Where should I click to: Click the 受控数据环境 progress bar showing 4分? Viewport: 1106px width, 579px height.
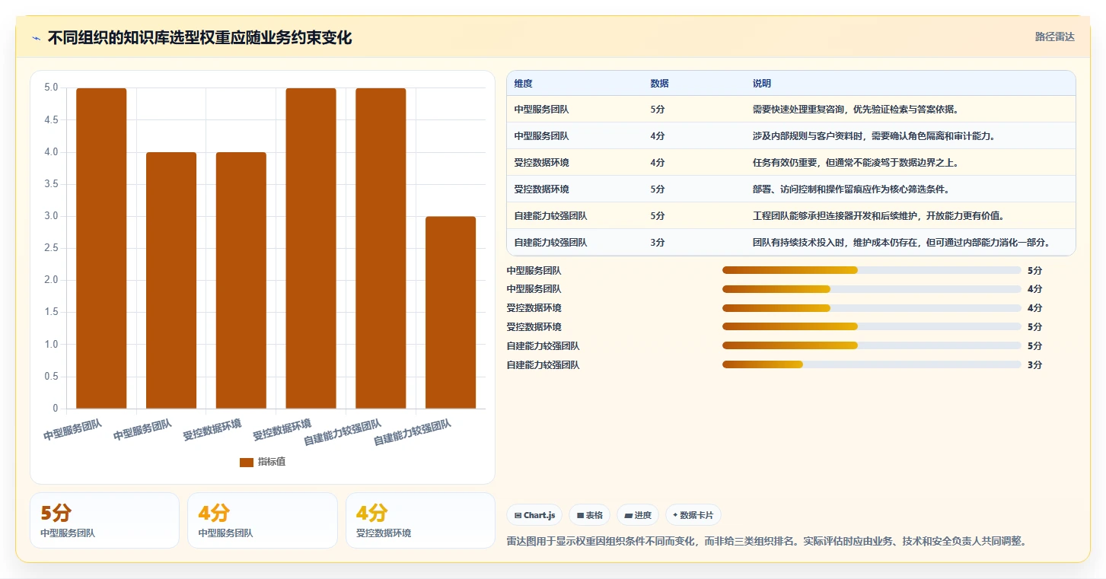[x=872, y=308]
